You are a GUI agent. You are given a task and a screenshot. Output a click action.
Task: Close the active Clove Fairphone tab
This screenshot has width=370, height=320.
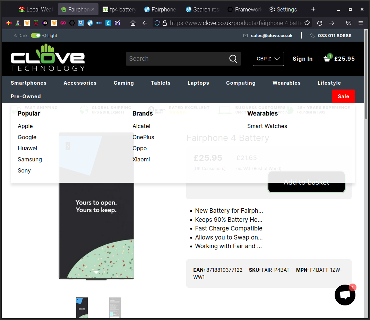pos(93,9)
